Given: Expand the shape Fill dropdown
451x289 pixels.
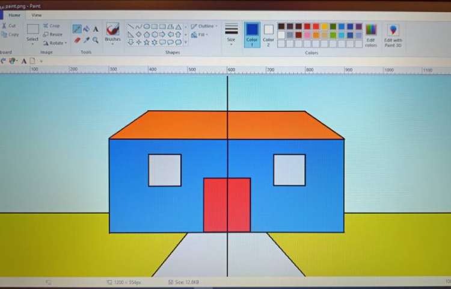Looking at the screenshot, I should 201,35.
